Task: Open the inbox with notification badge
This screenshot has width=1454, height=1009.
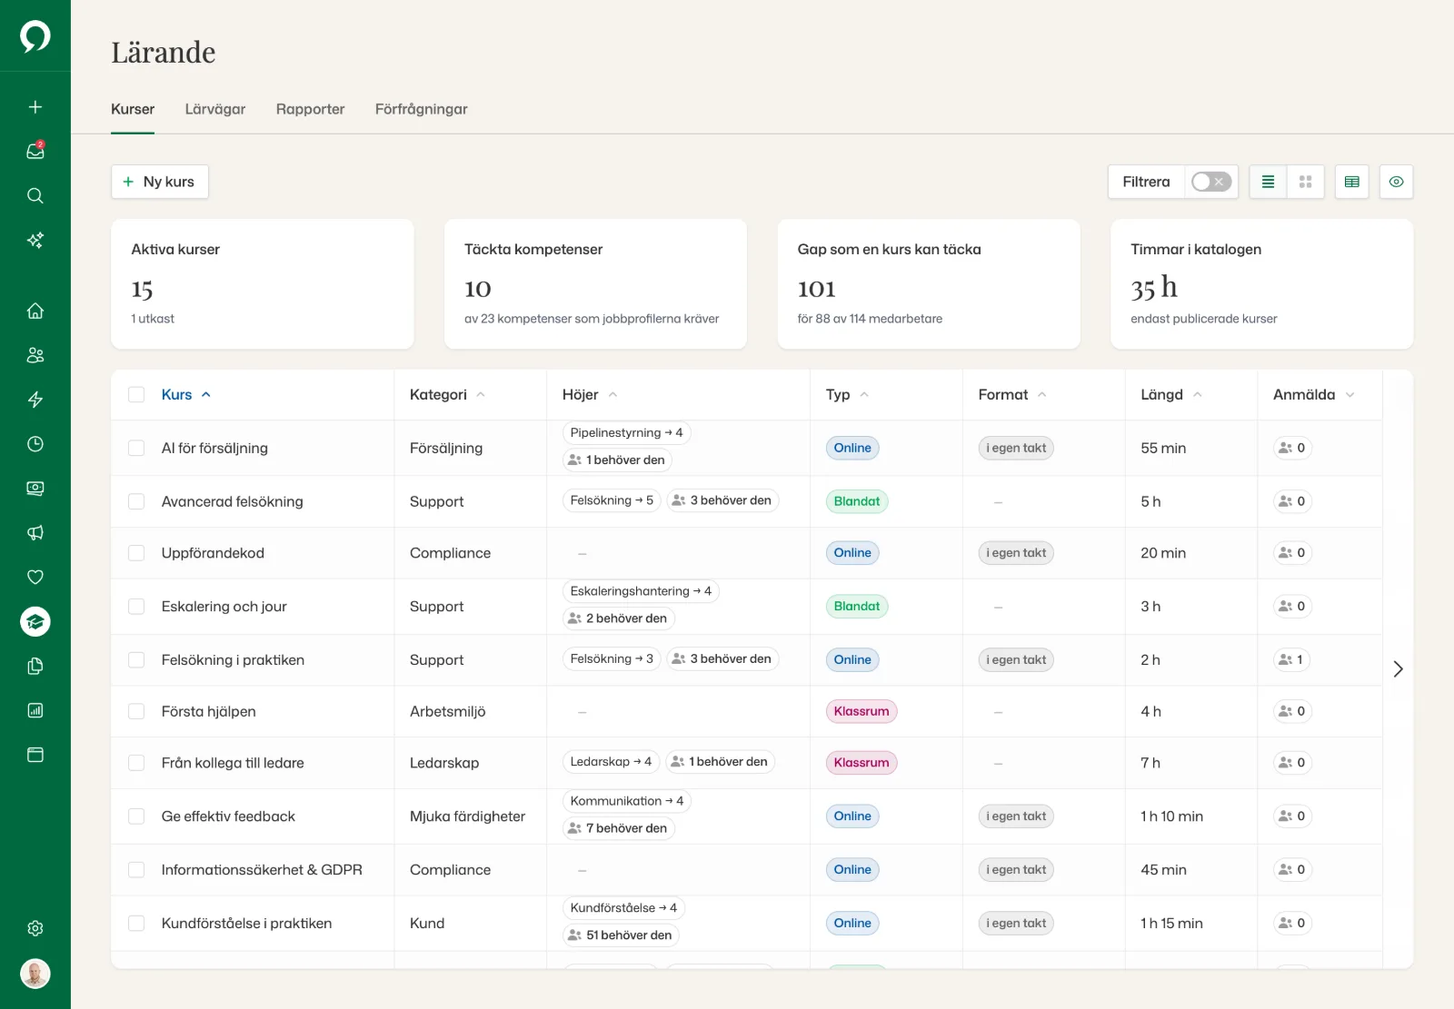Action: pyautogui.click(x=35, y=152)
